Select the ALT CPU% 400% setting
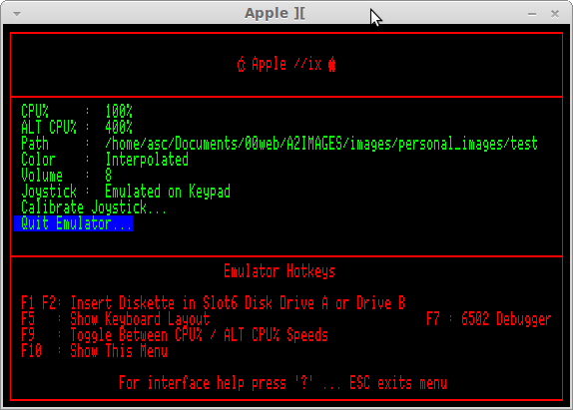This screenshot has width=573, height=410. pos(77,127)
